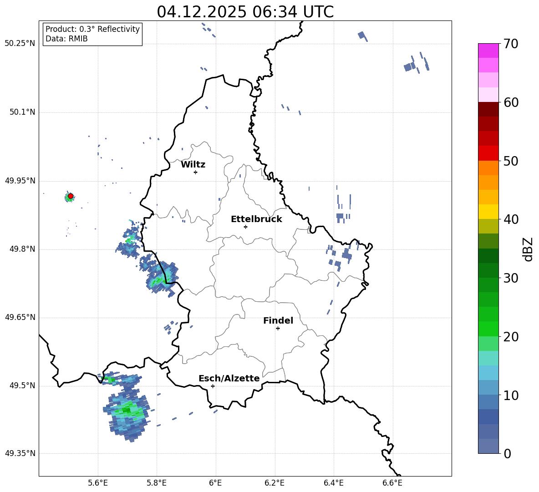539x492 pixels.
Task: Click the colorbar tick label 30
Action: pos(511,278)
